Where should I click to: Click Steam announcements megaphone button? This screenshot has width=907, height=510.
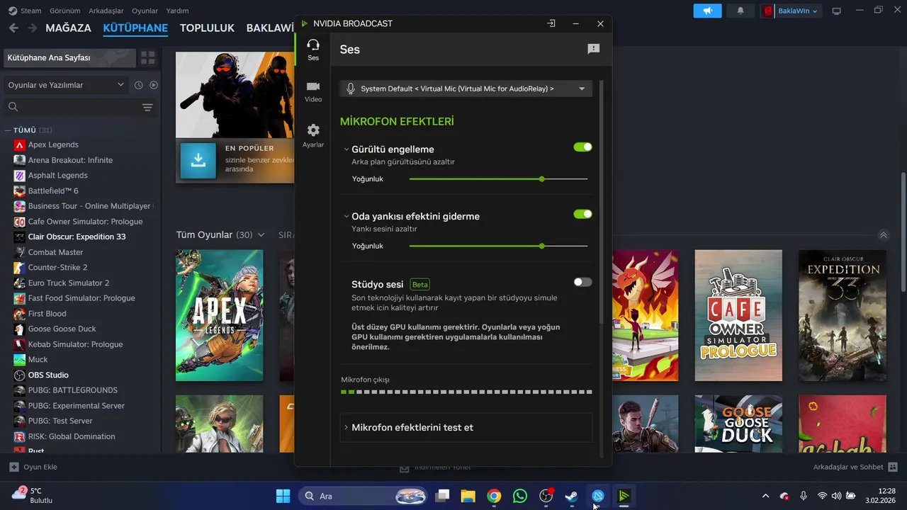point(707,11)
